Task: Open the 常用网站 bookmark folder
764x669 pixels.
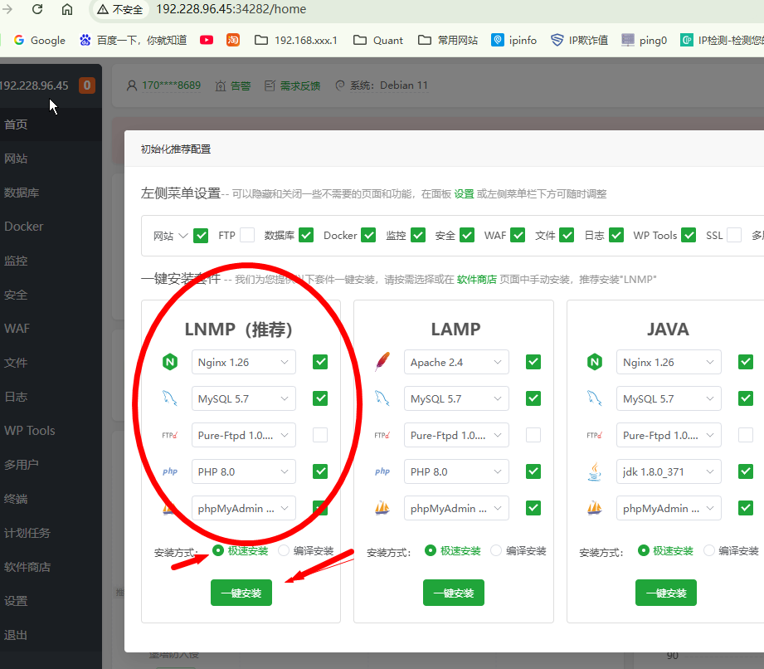Action: tap(448, 41)
